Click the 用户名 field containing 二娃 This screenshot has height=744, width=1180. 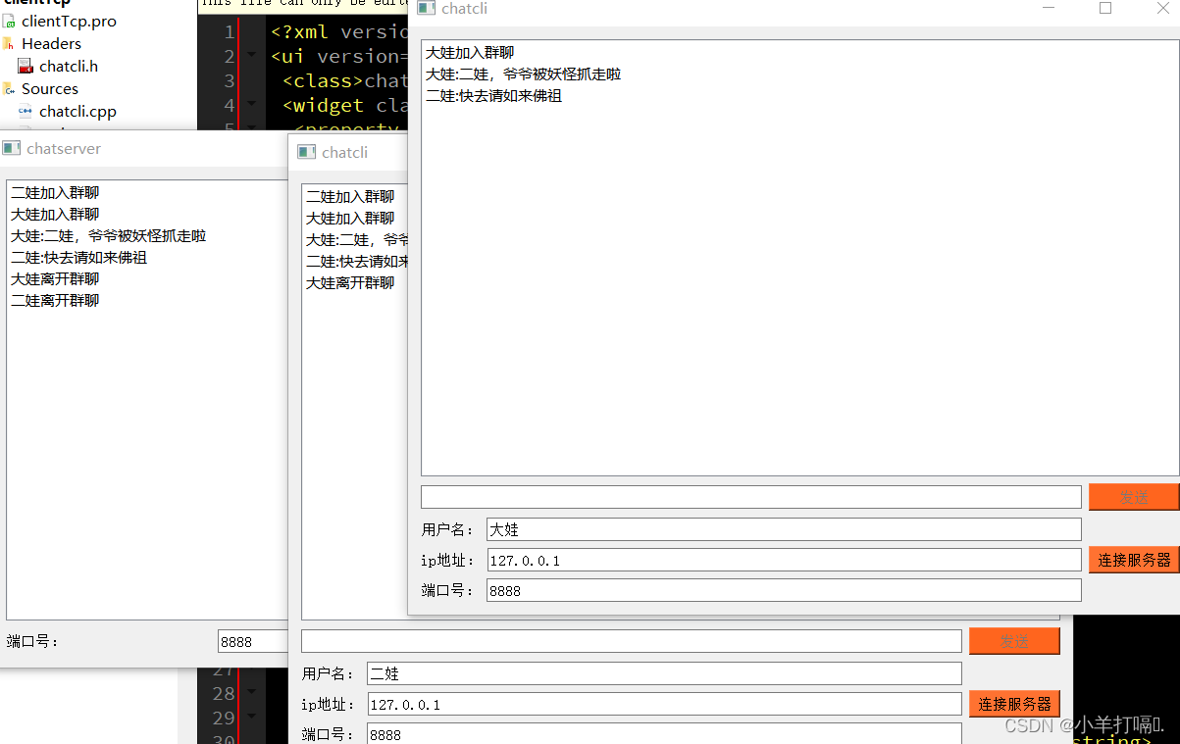664,673
